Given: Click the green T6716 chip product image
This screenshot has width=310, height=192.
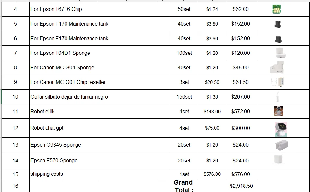Looking at the screenshot, I should [276, 9].
